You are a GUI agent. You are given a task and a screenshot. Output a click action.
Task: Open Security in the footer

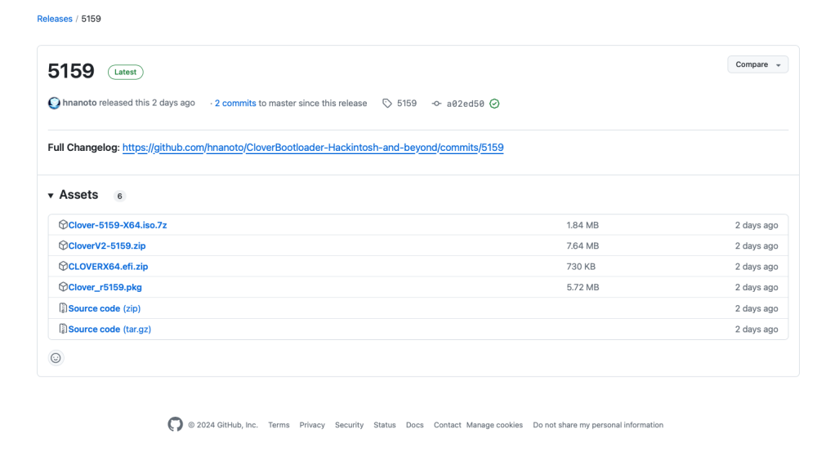(x=349, y=425)
